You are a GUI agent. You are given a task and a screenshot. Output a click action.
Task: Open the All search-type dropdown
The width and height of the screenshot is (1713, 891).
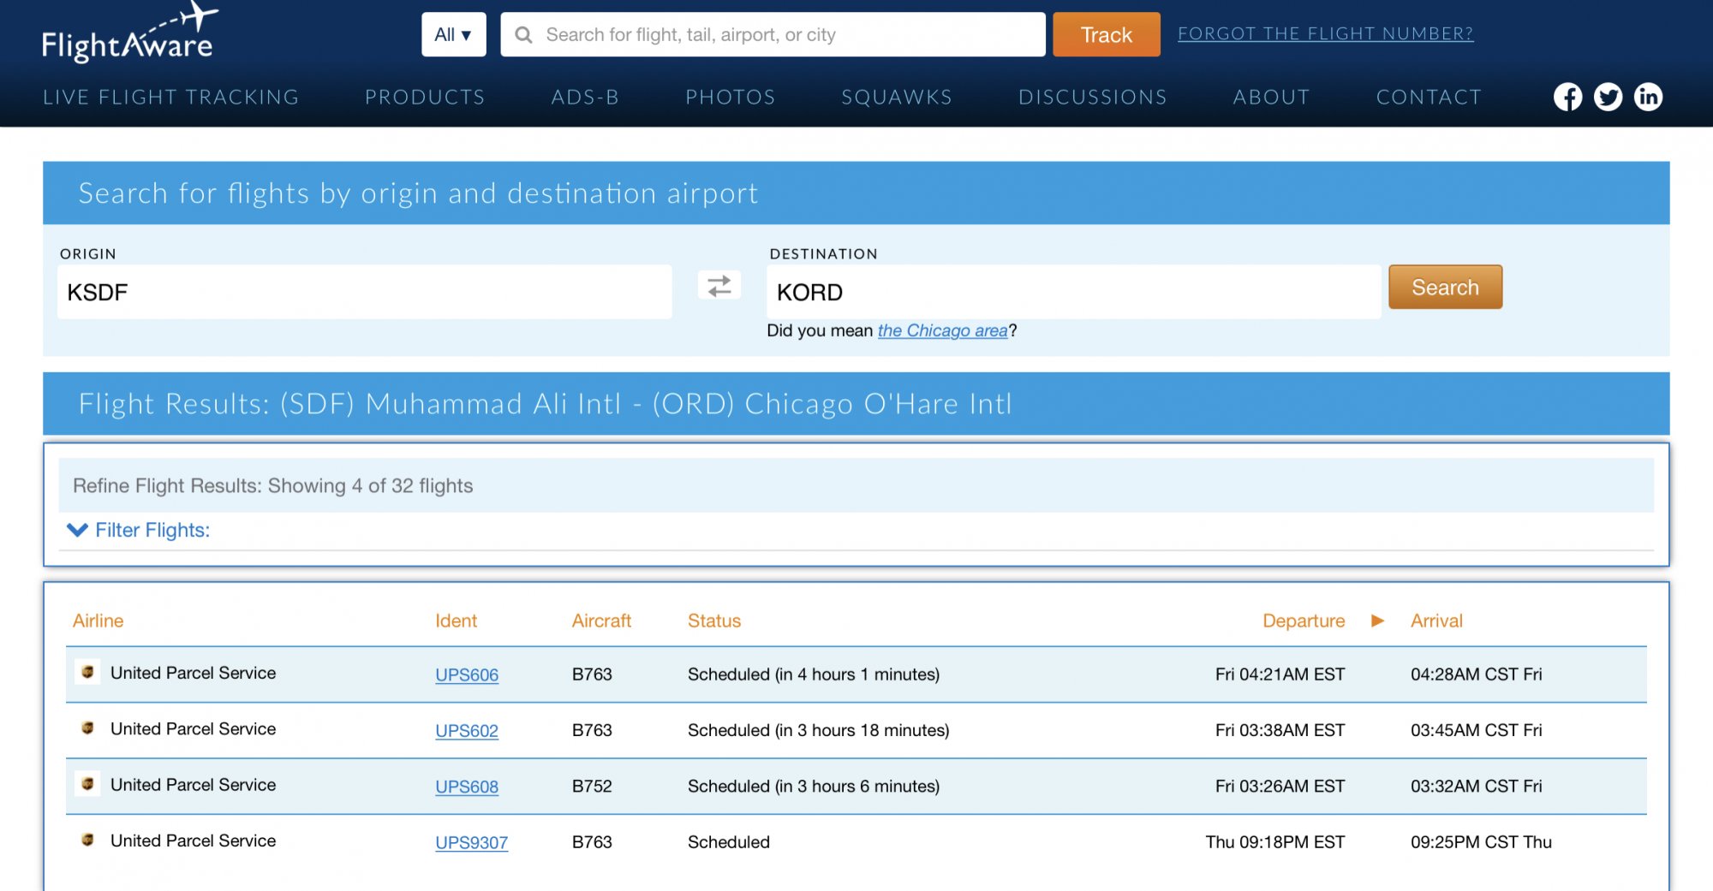click(453, 34)
